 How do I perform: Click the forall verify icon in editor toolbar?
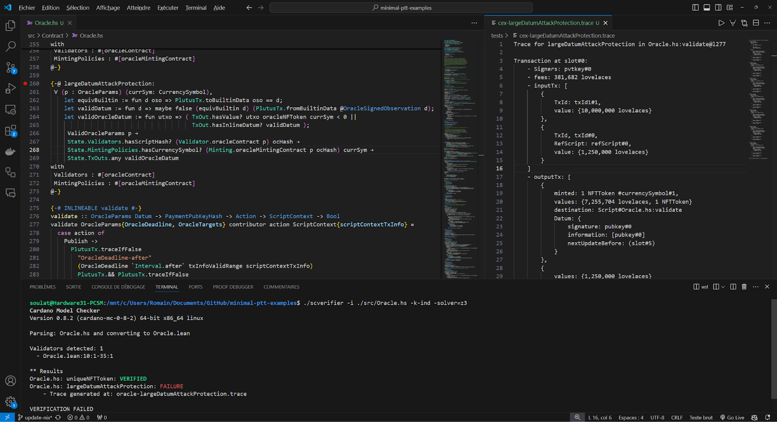click(x=733, y=23)
